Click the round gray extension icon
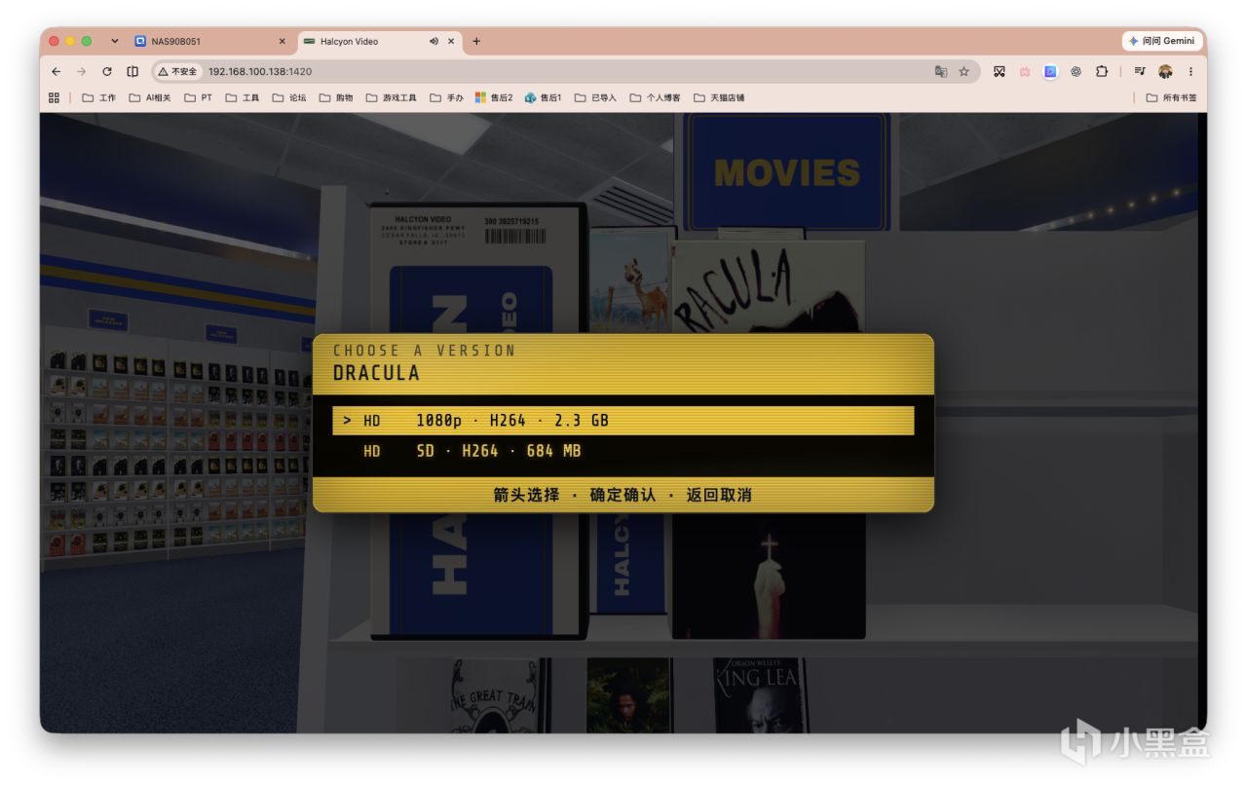Image resolution: width=1247 pixels, height=786 pixels. click(x=1076, y=71)
